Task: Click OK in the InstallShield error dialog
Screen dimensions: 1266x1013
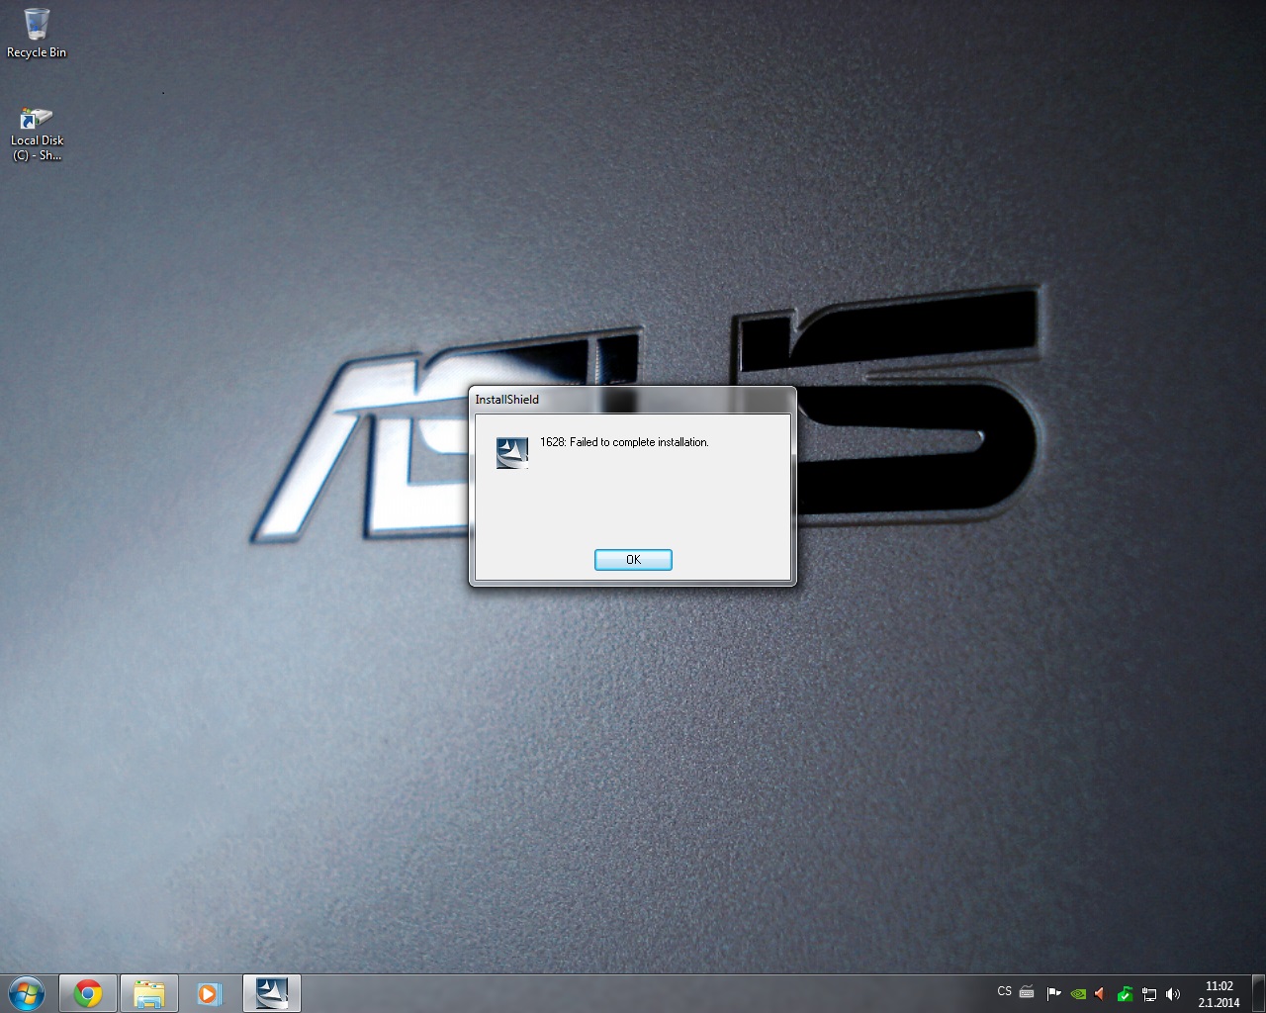Action: point(633,560)
